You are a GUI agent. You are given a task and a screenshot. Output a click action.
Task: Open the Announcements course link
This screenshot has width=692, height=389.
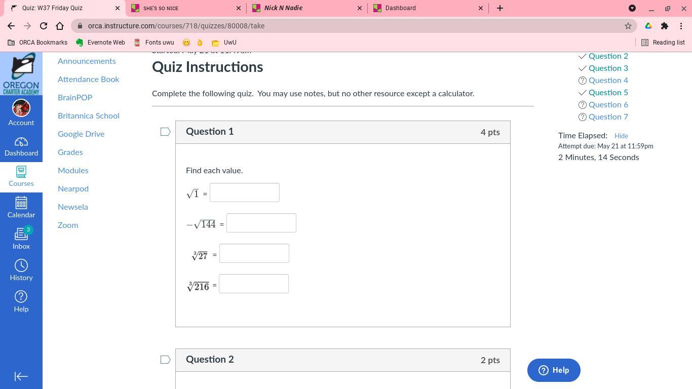click(87, 61)
